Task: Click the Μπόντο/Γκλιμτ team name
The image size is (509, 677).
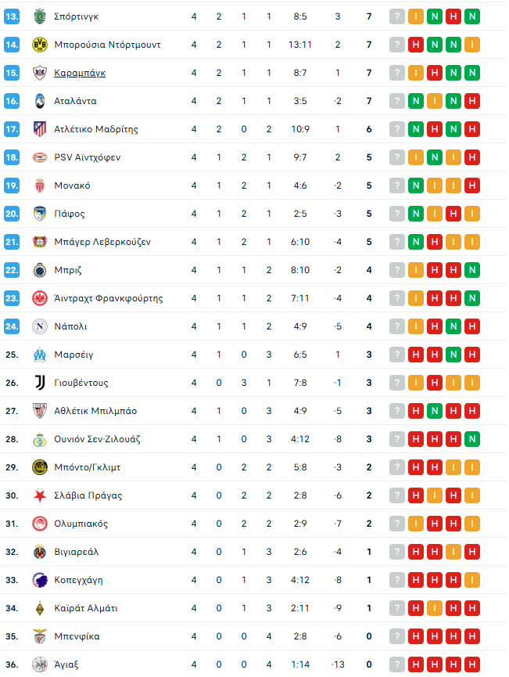Action: 88,467
